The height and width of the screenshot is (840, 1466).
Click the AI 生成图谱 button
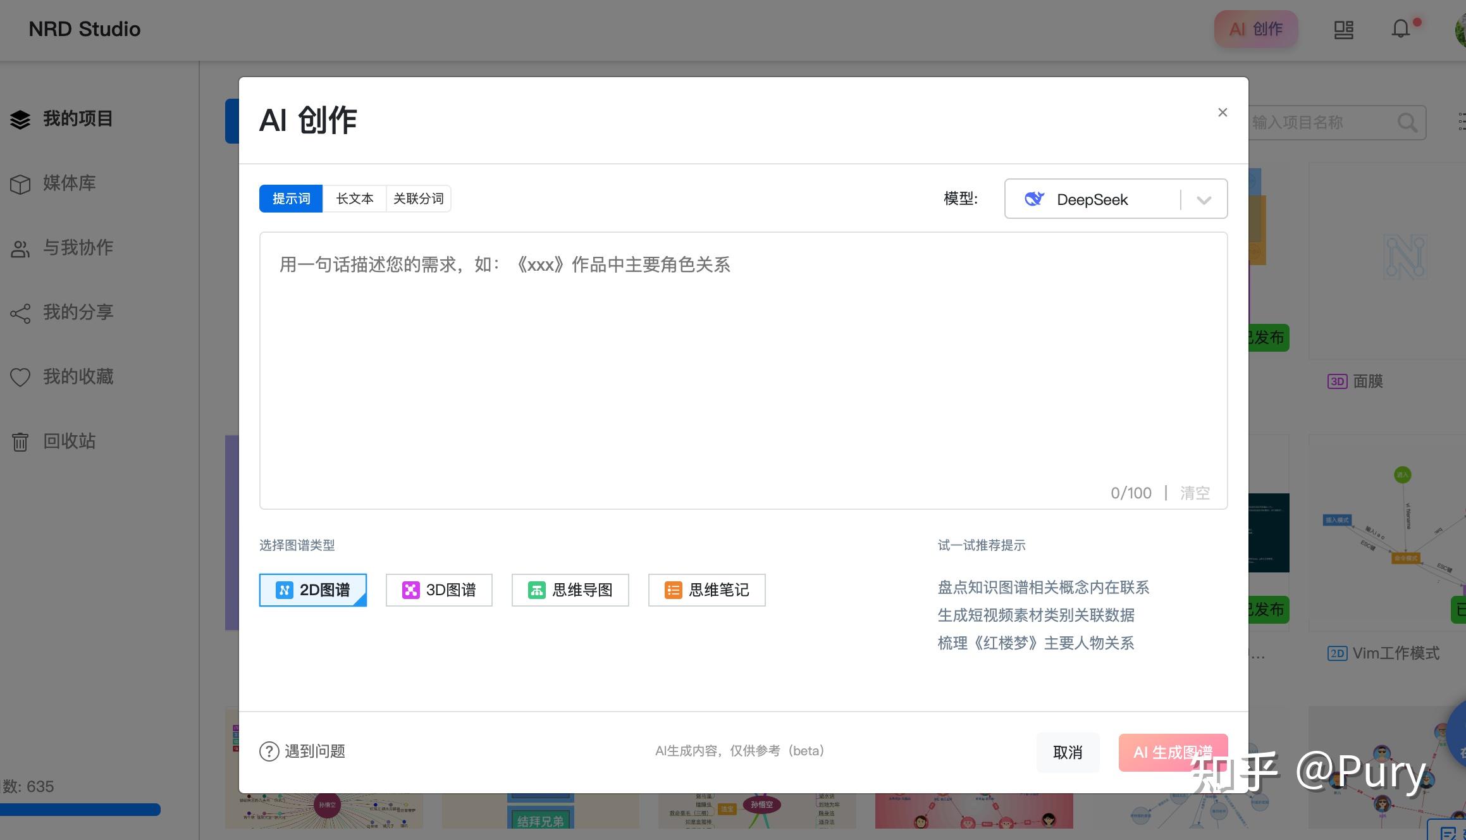point(1173,752)
